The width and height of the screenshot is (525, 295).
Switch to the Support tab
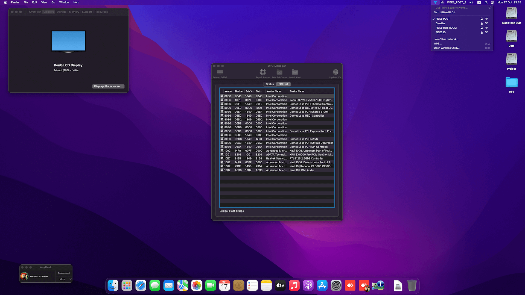click(x=87, y=12)
